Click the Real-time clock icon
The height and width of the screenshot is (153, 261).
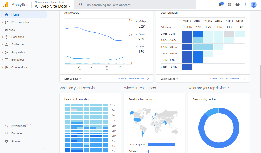(6, 37)
